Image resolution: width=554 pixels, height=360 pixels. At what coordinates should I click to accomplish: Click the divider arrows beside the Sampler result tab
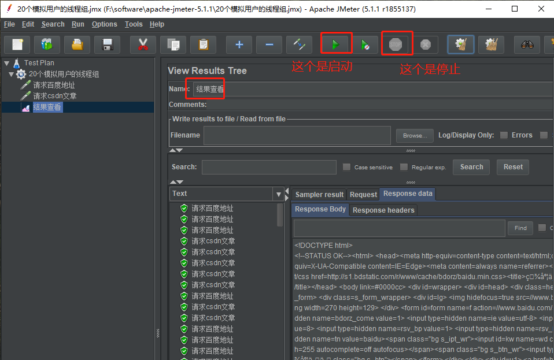coord(287,195)
